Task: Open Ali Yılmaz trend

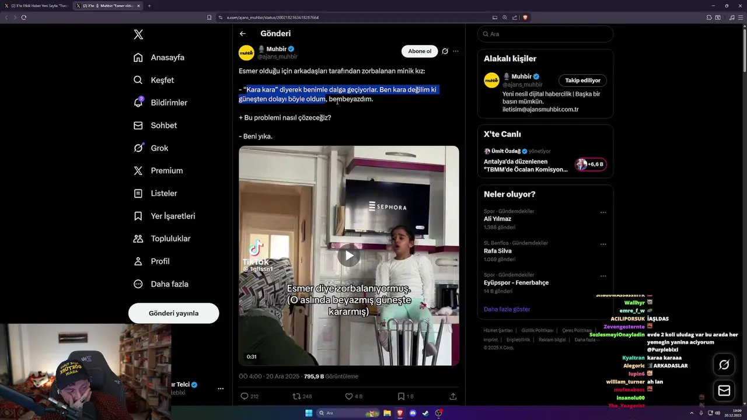Action: (x=497, y=219)
